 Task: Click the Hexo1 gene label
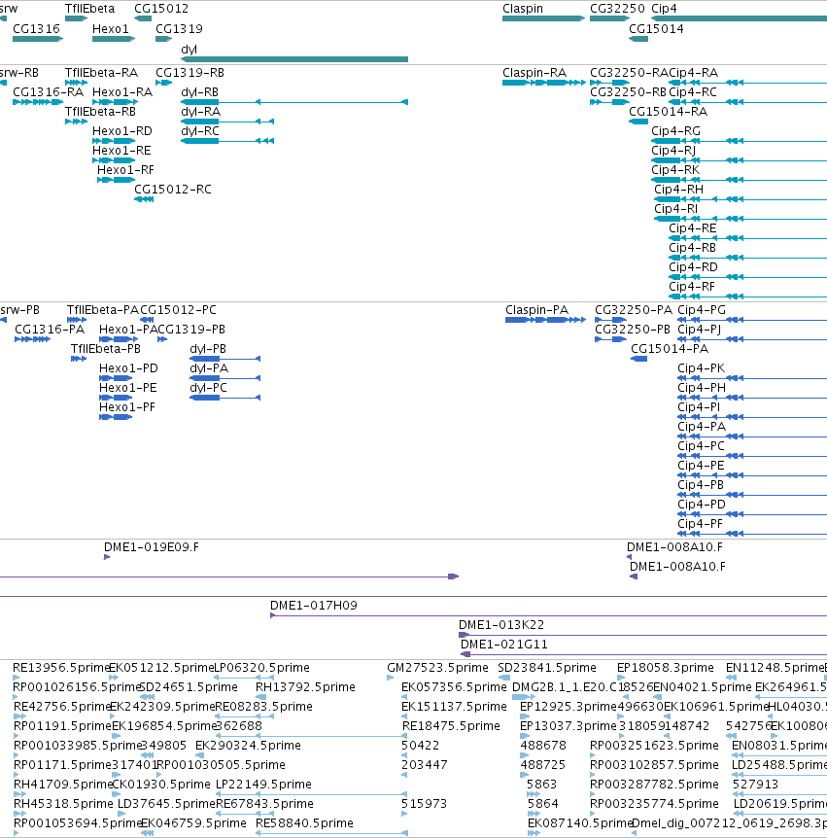click(111, 29)
